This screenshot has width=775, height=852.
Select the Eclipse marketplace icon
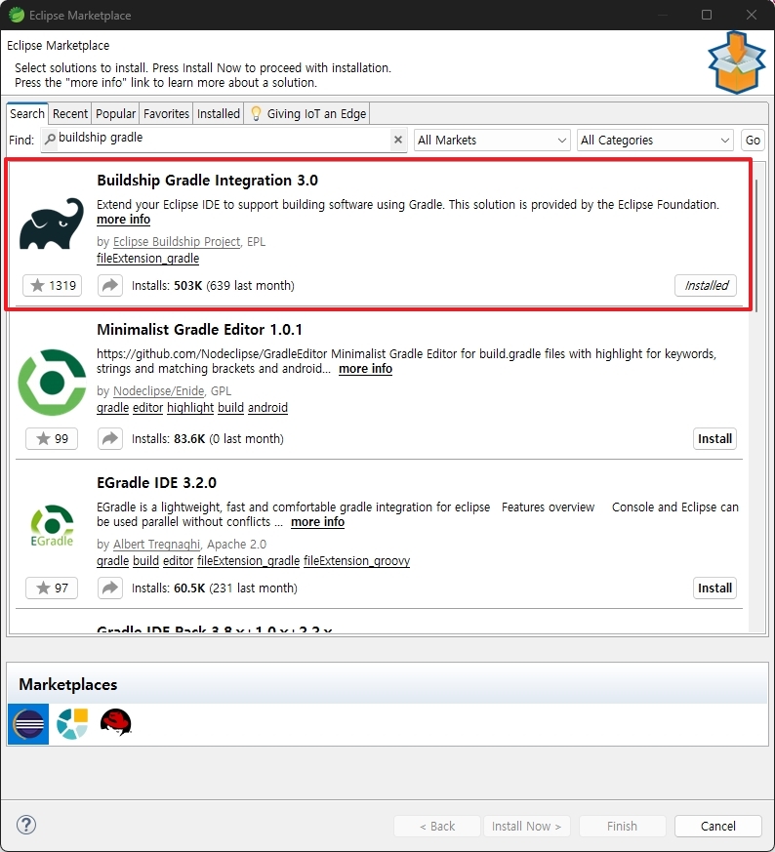(x=28, y=724)
